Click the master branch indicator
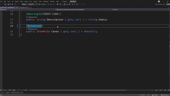This screenshot has width=170, height=96. click(x=155, y=95)
